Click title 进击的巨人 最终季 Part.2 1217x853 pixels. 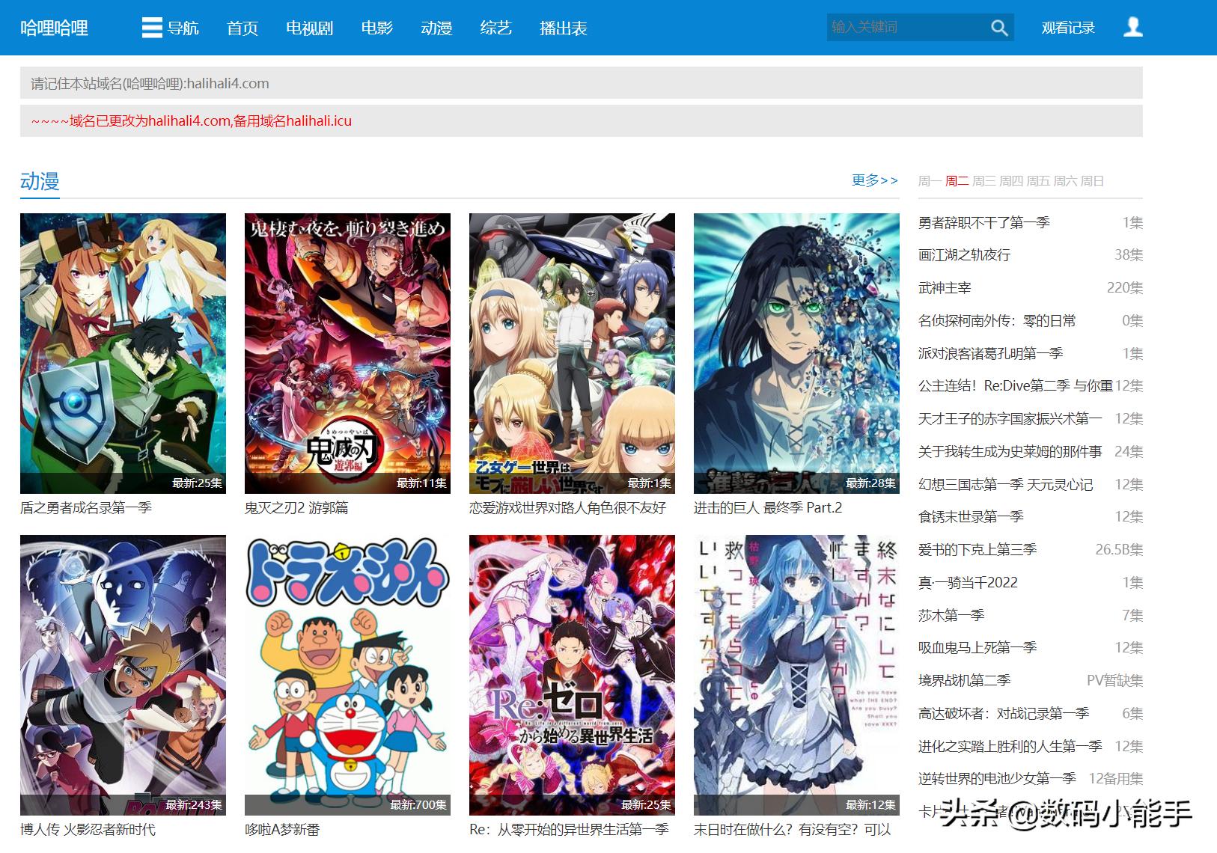(768, 507)
